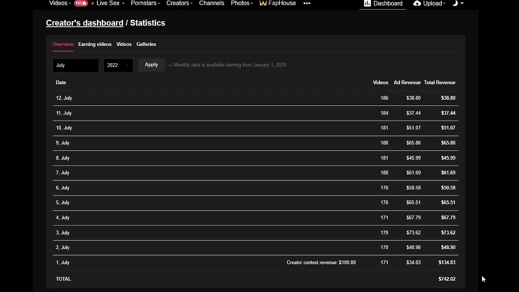Open the Videos tab beside Earning videos
This screenshot has width=519, height=292.
pyautogui.click(x=124, y=44)
